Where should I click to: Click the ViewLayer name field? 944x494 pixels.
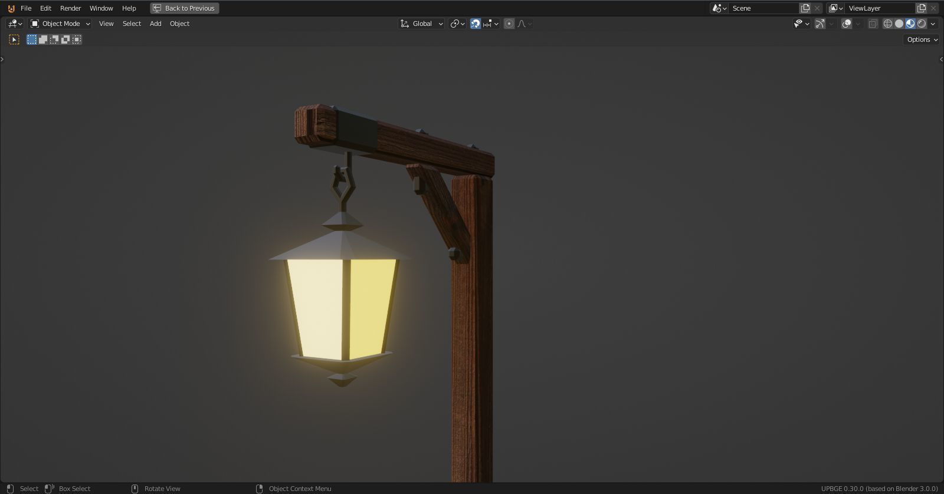pos(880,8)
